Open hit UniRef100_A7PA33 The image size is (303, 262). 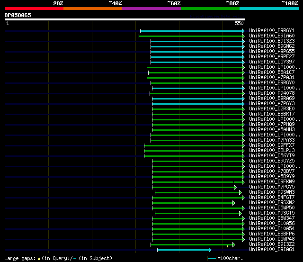[x=272, y=140]
